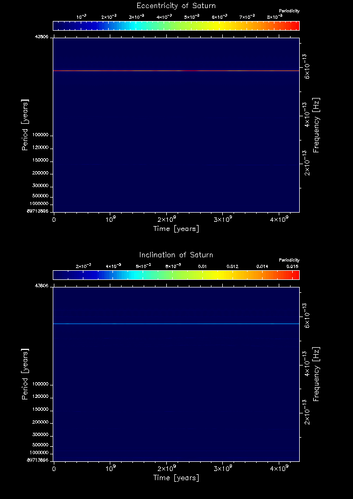Click "Frequency [Hz]" axis label of Inclination plot
The image size is (353, 499).
(316, 374)
